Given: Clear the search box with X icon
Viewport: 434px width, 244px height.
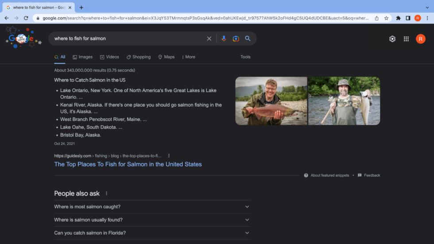Looking at the screenshot, I should pos(209,39).
